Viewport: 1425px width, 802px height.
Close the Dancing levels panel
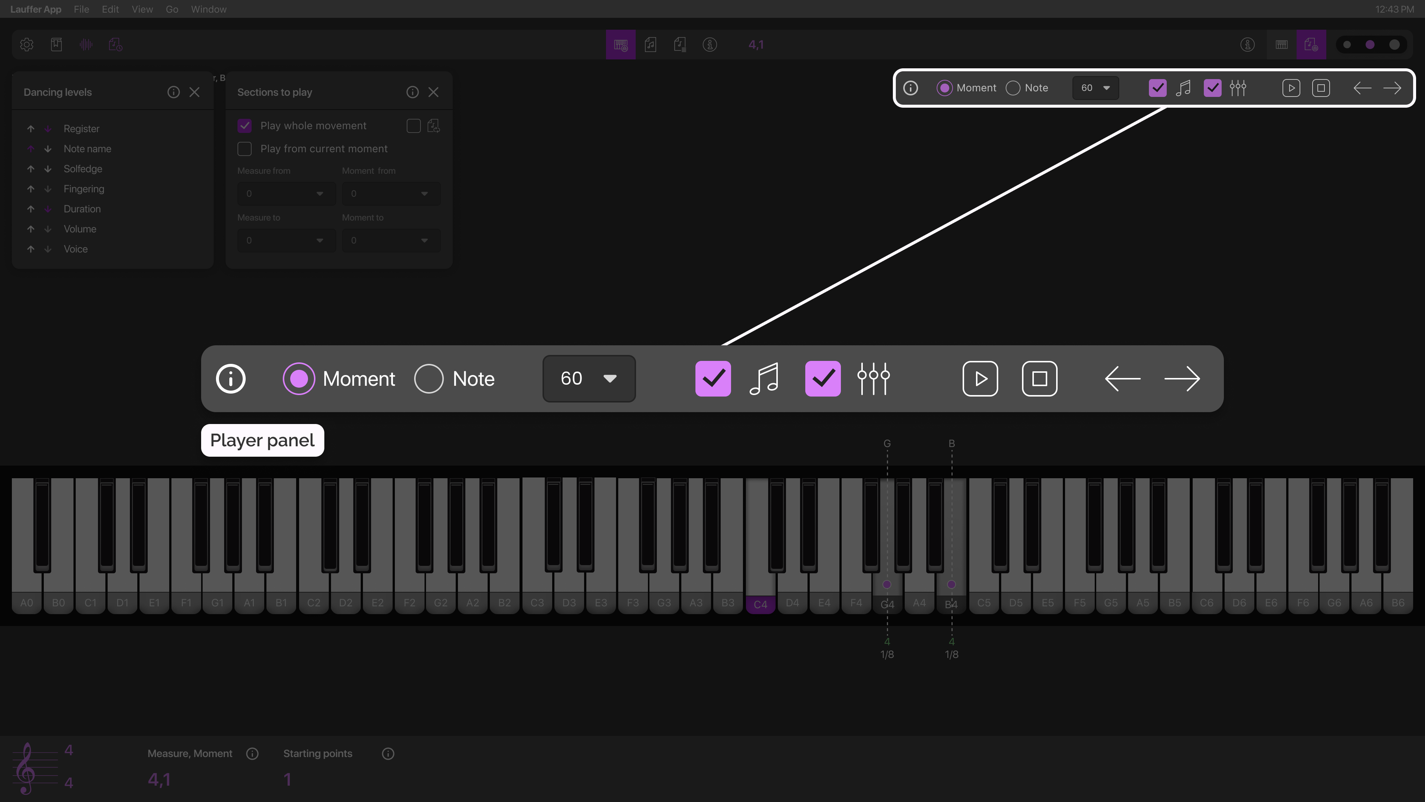[194, 92]
